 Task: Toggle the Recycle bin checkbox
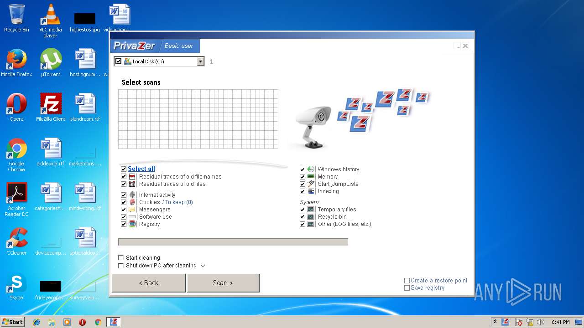point(302,217)
